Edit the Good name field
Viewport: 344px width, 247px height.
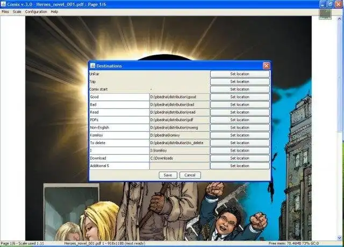(x=119, y=97)
